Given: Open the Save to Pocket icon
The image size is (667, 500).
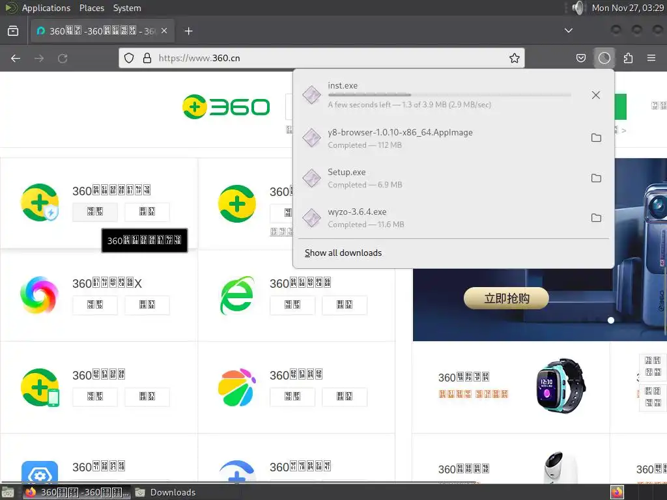Looking at the screenshot, I should point(580,58).
